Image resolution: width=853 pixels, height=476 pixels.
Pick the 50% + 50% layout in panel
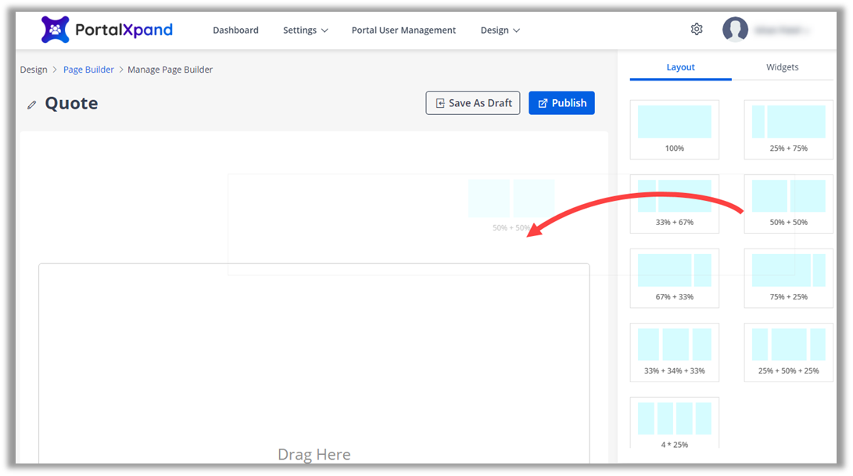[x=788, y=203]
